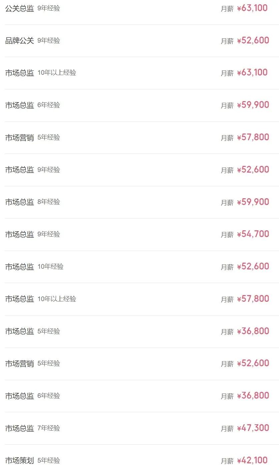Select the 市场策划 job entry
This screenshot has height=468, width=279.
20,460
